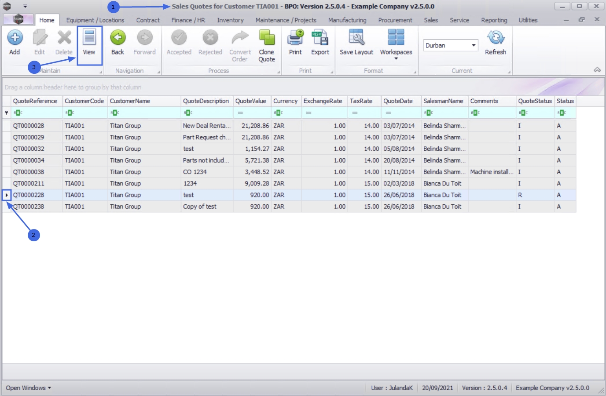Click the 'User : JulandaK' status bar entry
Image resolution: width=606 pixels, height=396 pixels.
pos(392,388)
